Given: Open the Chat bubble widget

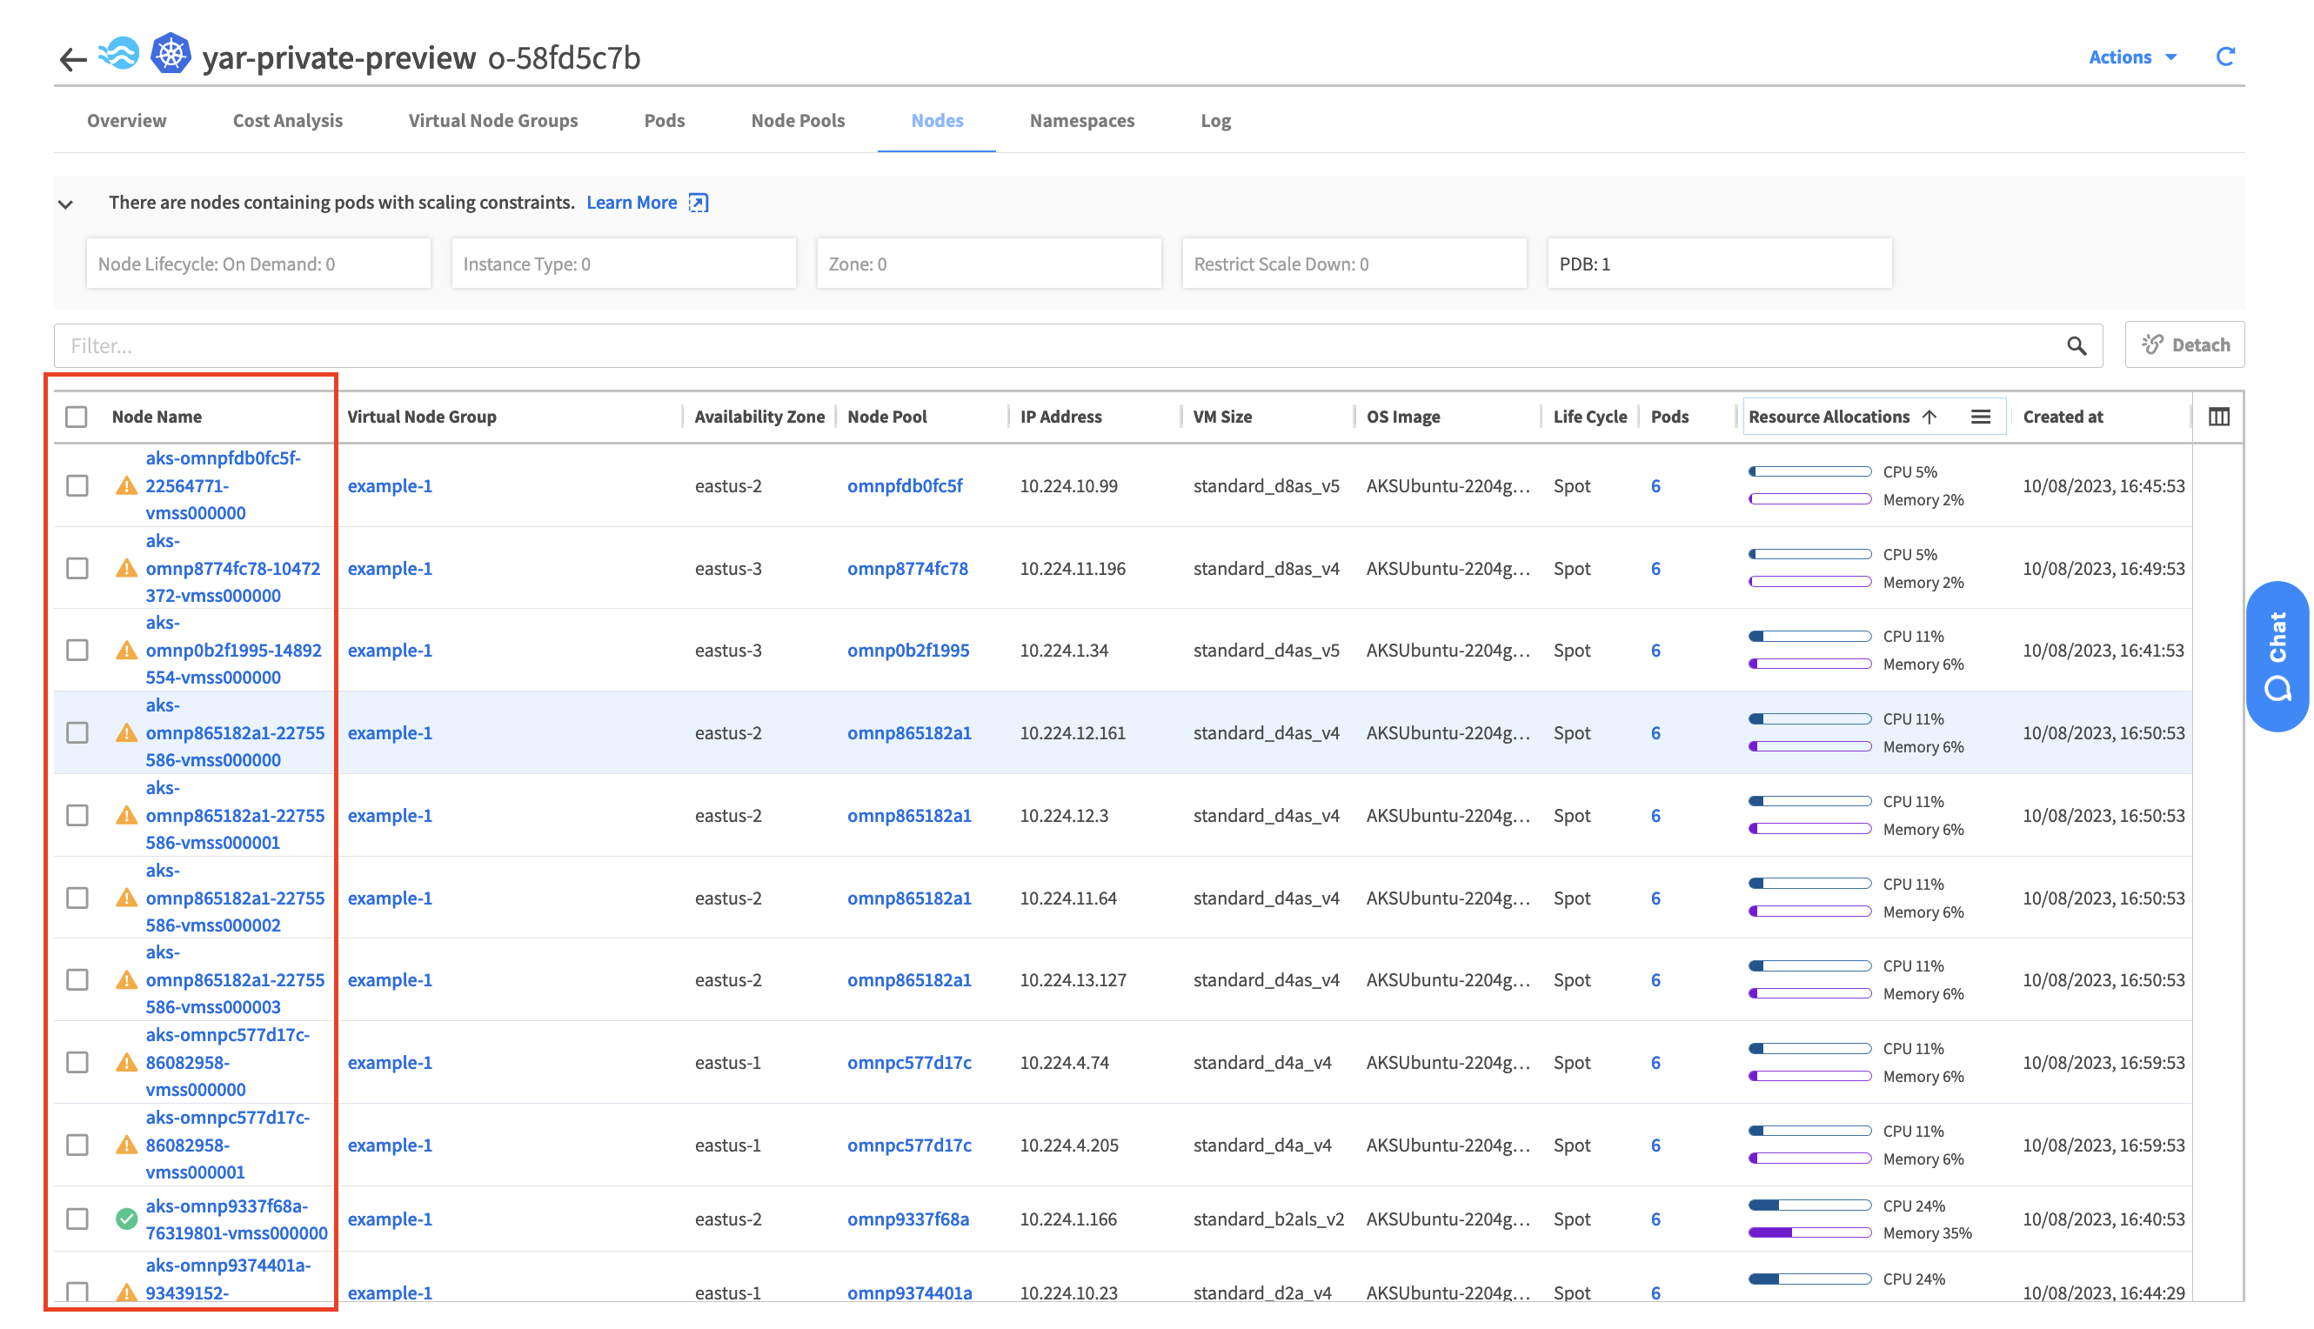Looking at the screenshot, I should (2277, 657).
